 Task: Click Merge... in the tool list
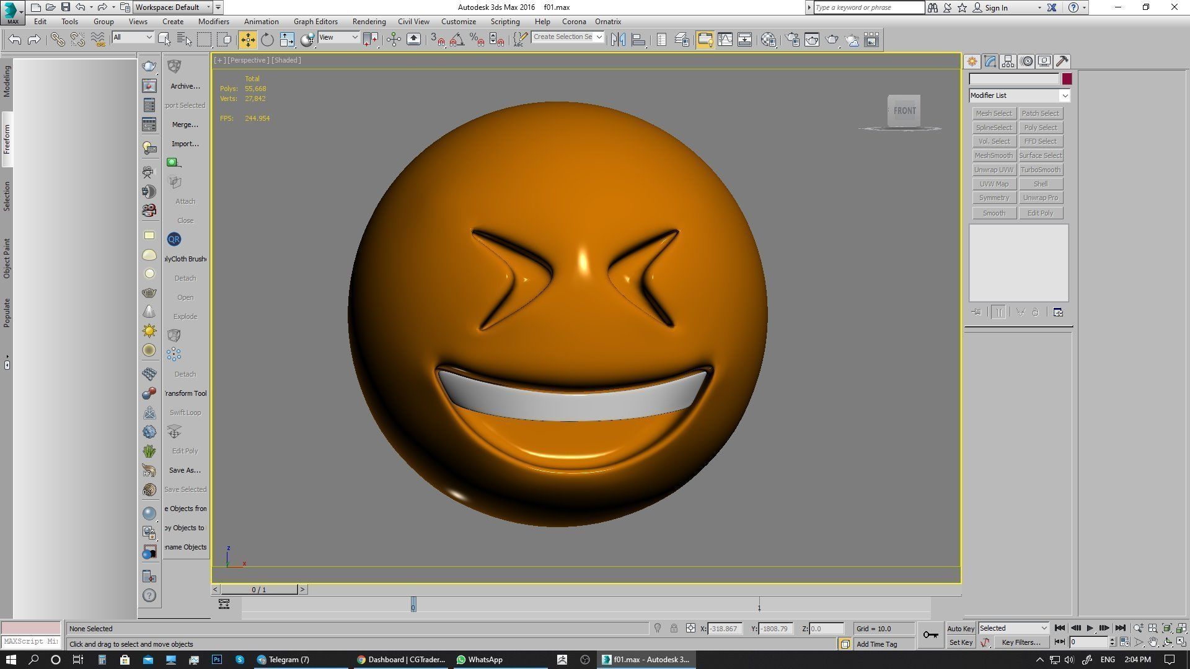[x=185, y=125]
